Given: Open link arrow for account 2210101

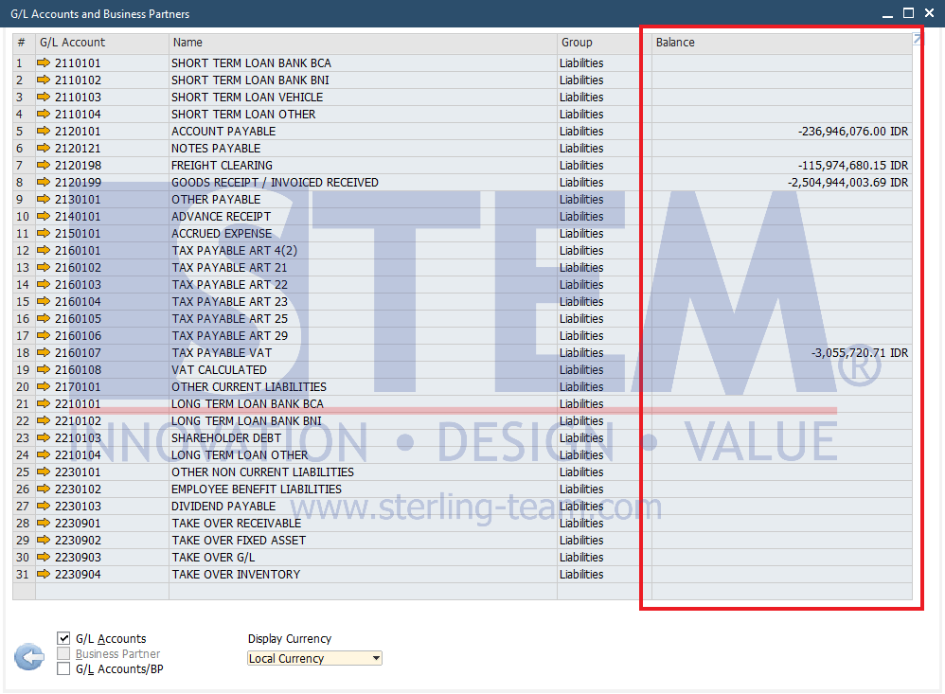Looking at the screenshot, I should click(x=44, y=403).
